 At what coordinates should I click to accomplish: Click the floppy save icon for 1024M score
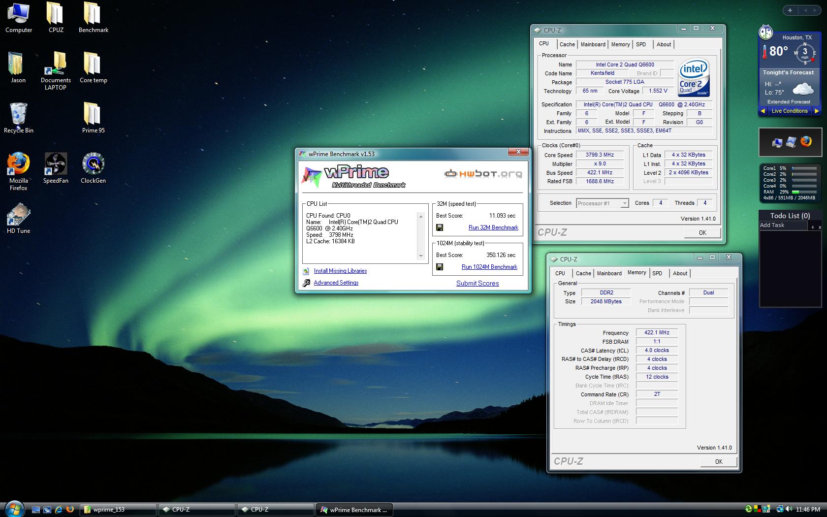[440, 267]
